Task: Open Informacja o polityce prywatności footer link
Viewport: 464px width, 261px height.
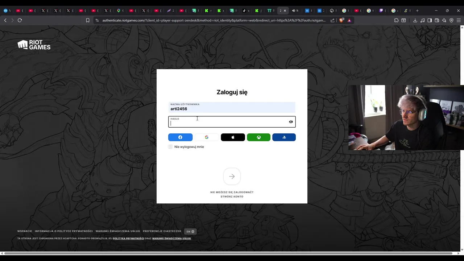Action: pyautogui.click(x=64, y=231)
